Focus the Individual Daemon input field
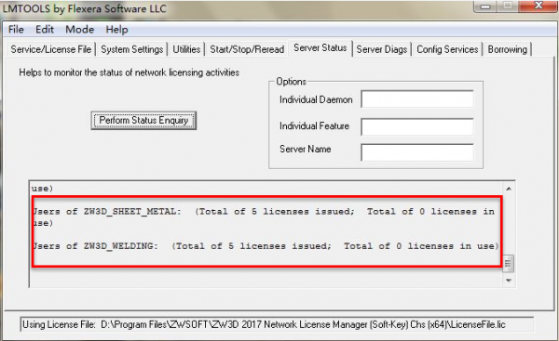Screen dimensions: 559x341 coord(417,99)
